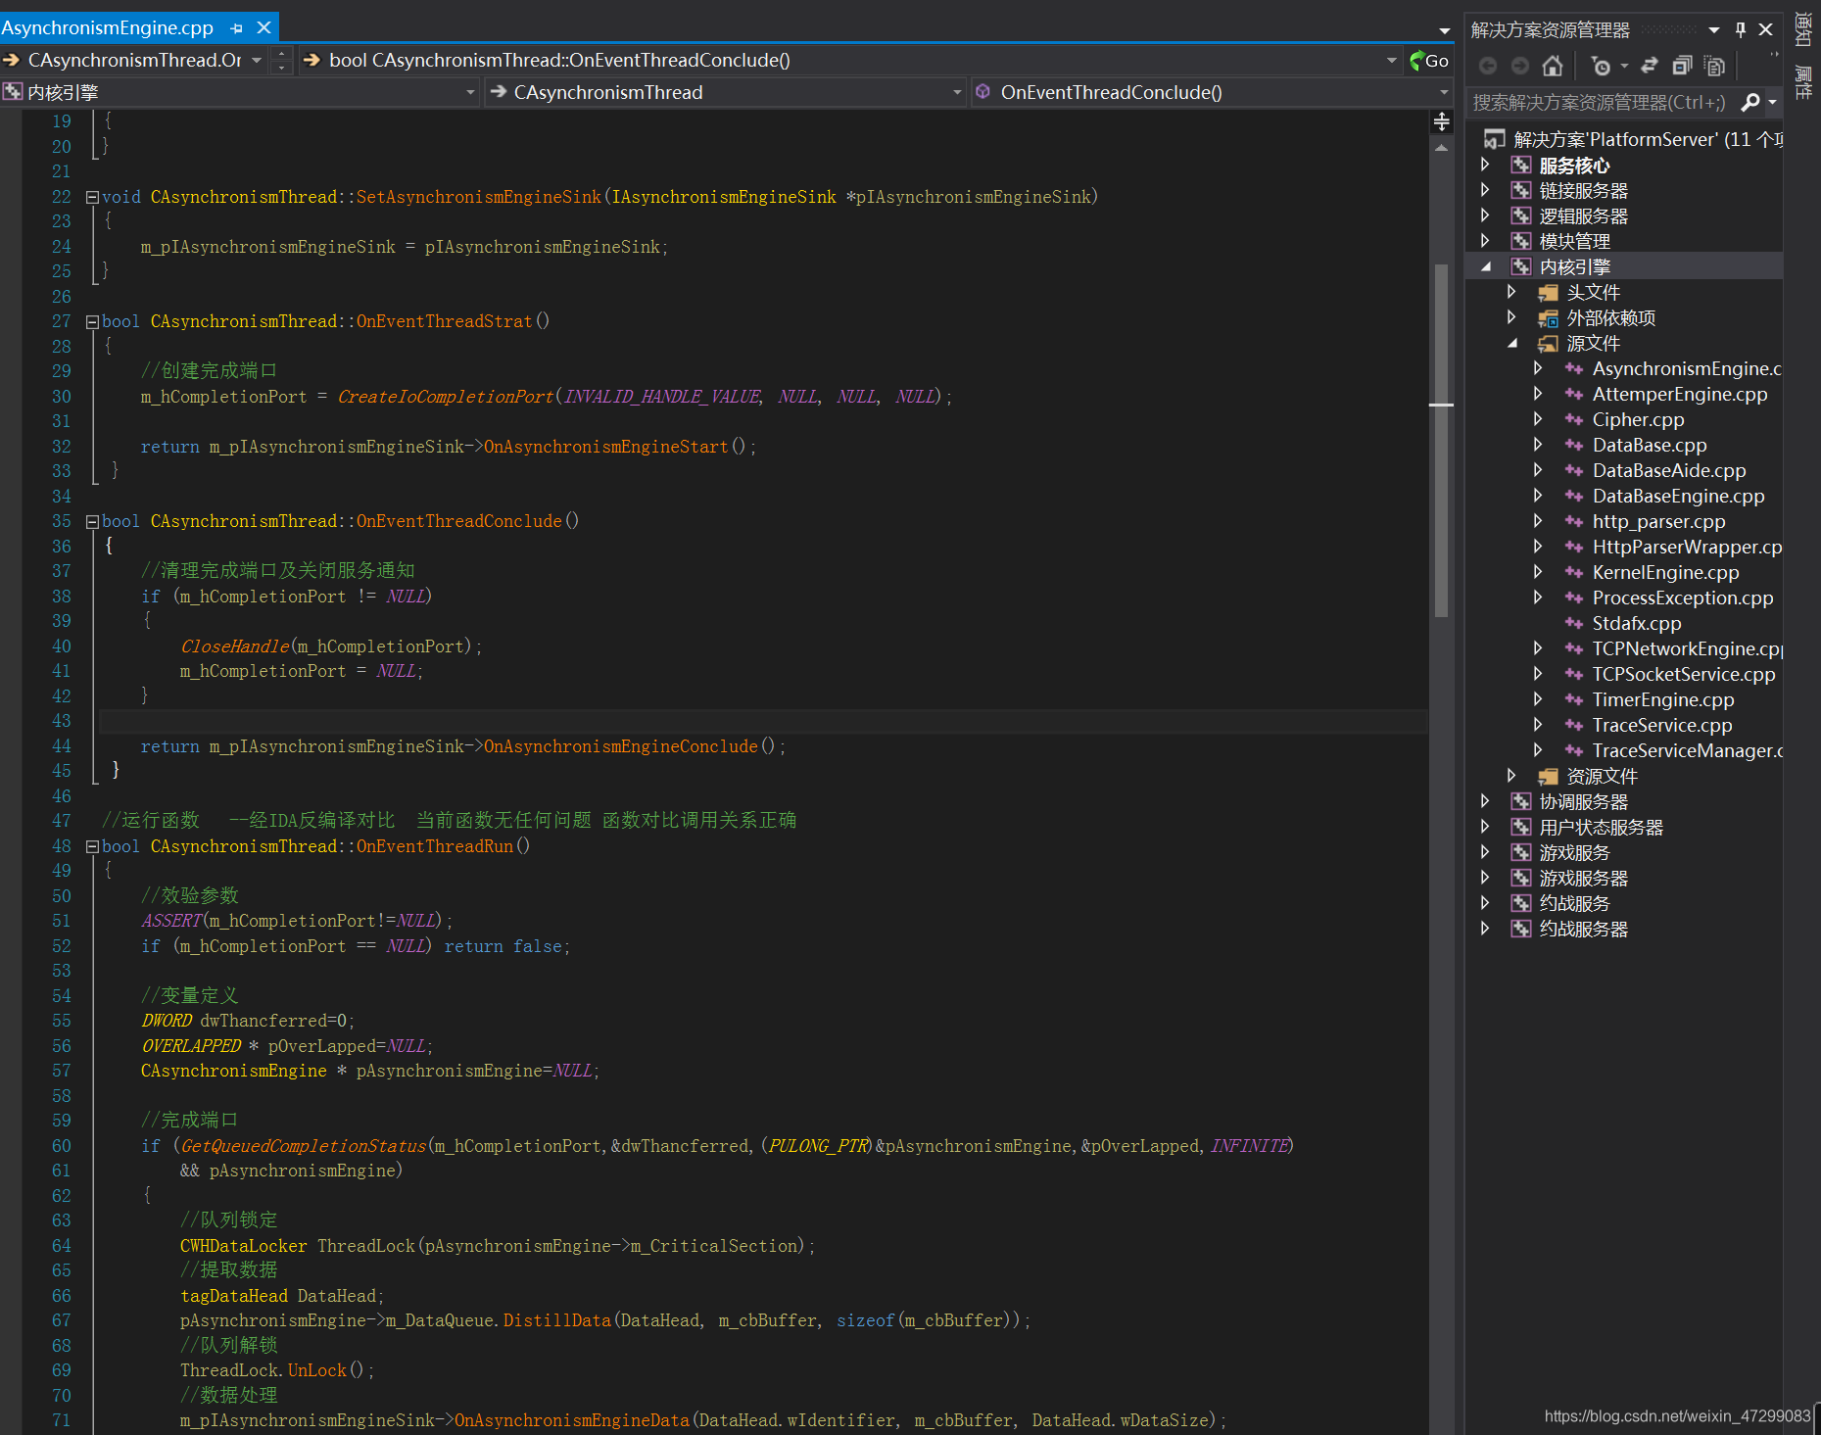Select TCPSocketService.cpp in the tree

pos(1684,674)
